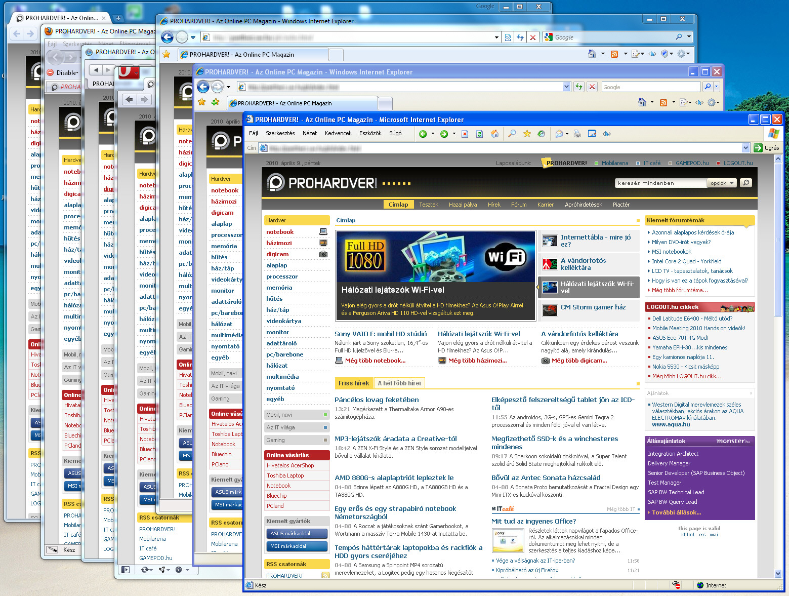Image resolution: width=789 pixels, height=596 pixels.
Task: Open CM Storm gamer ház thumbnail
Action: (x=550, y=310)
